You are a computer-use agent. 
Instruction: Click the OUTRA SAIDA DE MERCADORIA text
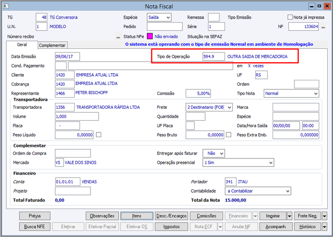click(x=258, y=57)
